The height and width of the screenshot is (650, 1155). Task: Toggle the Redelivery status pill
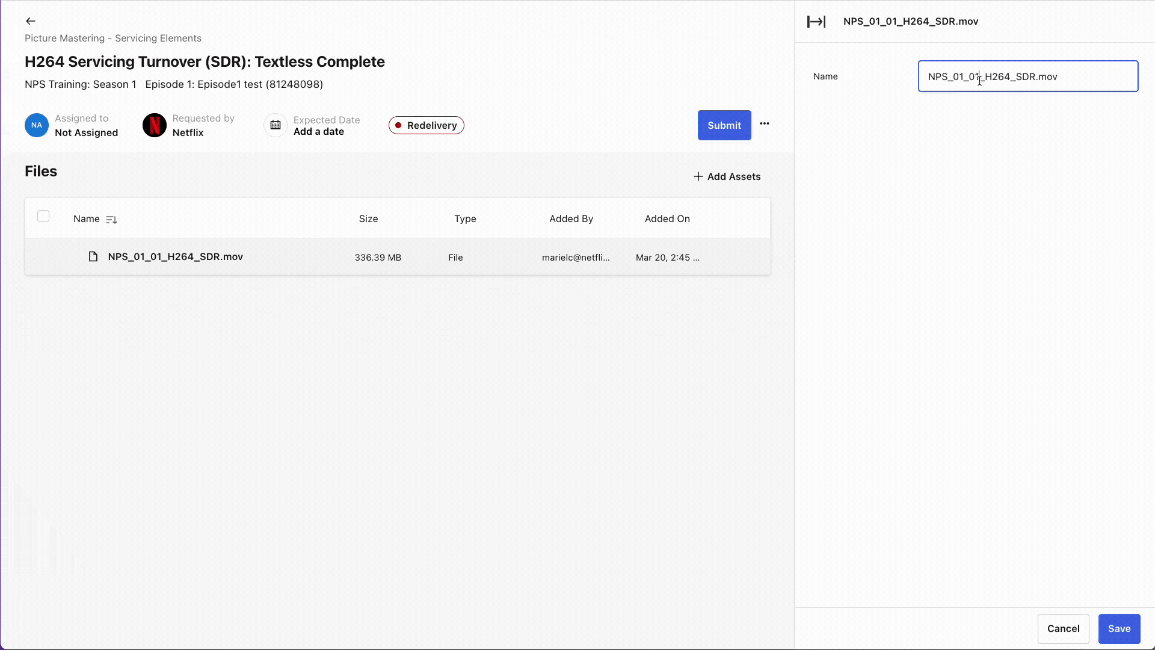(x=426, y=125)
